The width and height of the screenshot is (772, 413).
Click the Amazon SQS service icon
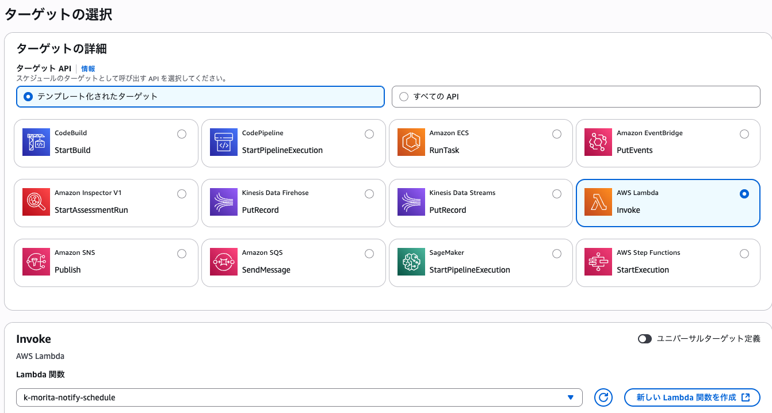(x=224, y=262)
